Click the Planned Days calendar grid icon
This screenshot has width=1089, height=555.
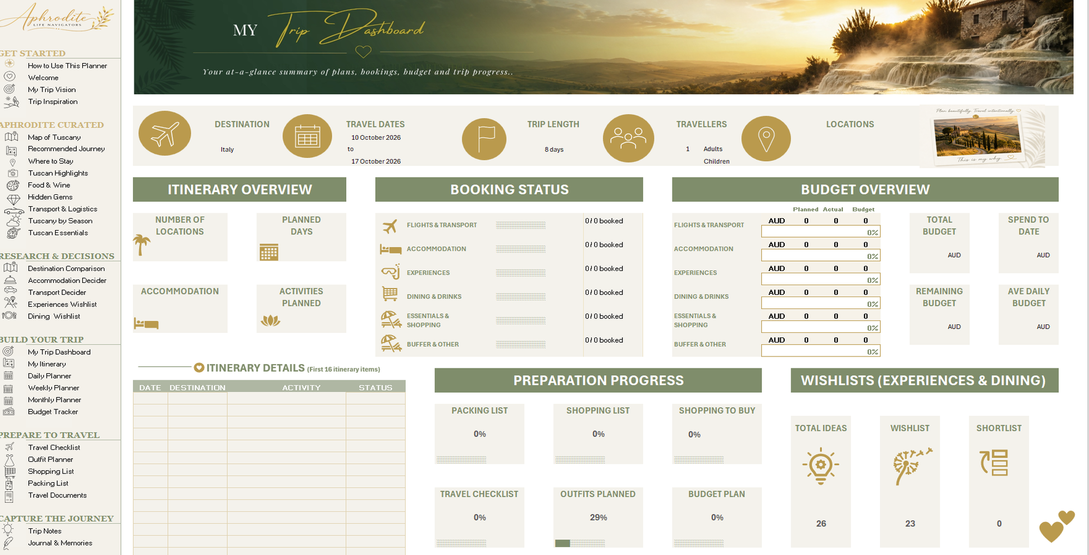269,252
